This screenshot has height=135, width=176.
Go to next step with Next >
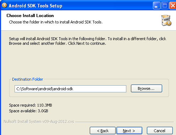pyautogui.click(x=129, y=131)
